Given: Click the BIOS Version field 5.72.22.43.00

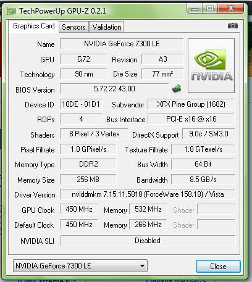Looking at the screenshot, I should [114, 89].
